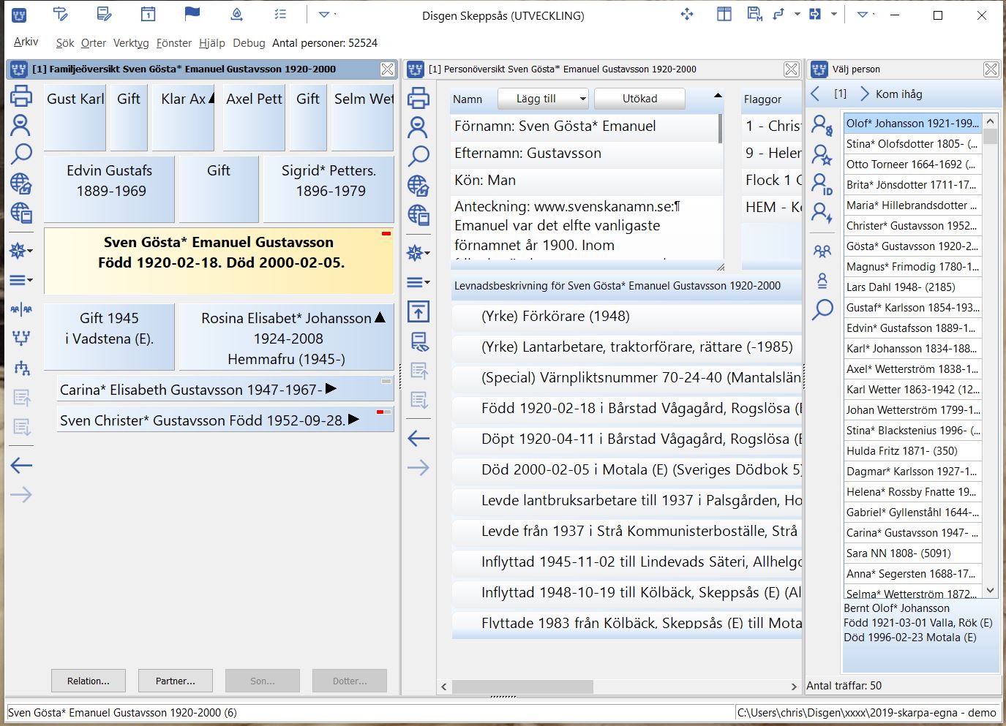
Task: Click the save-with-M disk icon
Action: click(755, 13)
